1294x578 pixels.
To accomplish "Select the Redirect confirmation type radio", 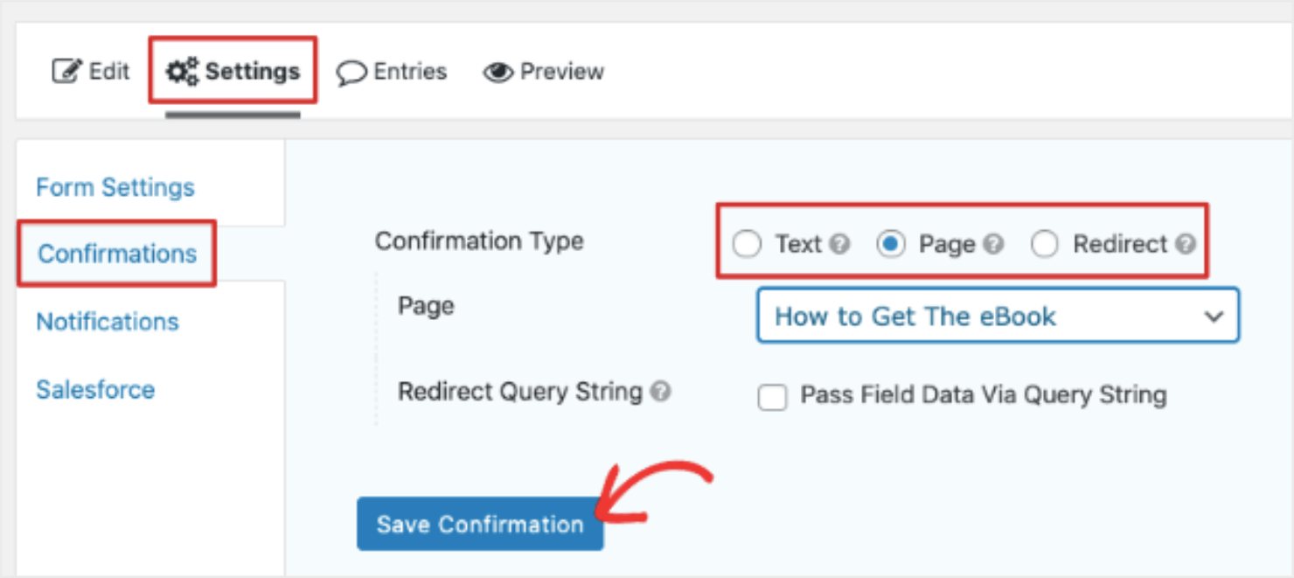I will click(x=1044, y=245).
